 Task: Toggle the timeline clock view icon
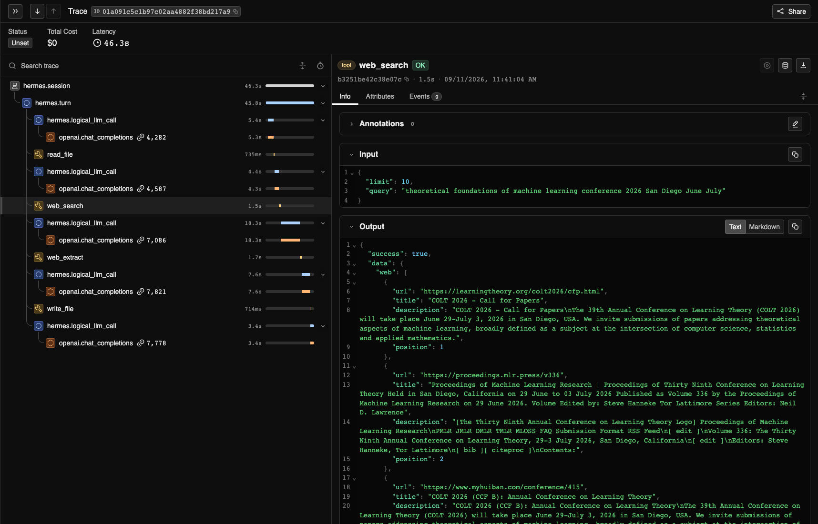coord(320,66)
